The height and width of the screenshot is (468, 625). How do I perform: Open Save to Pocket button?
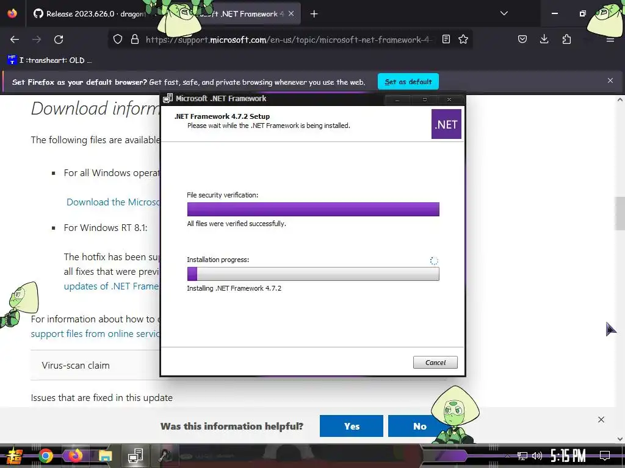click(x=522, y=40)
